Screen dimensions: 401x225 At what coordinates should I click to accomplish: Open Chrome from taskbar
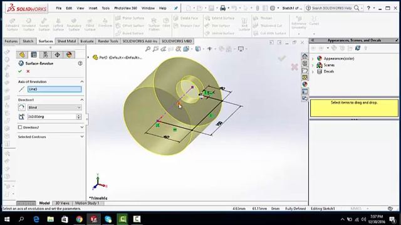pos(79,219)
